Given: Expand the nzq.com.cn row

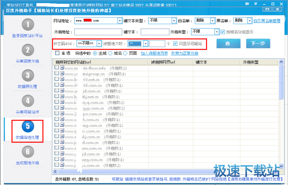Looking at the screenshot, I should (x=62, y=159).
